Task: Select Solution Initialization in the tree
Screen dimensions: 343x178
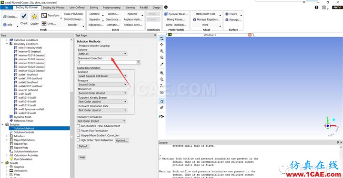Action: (26, 151)
